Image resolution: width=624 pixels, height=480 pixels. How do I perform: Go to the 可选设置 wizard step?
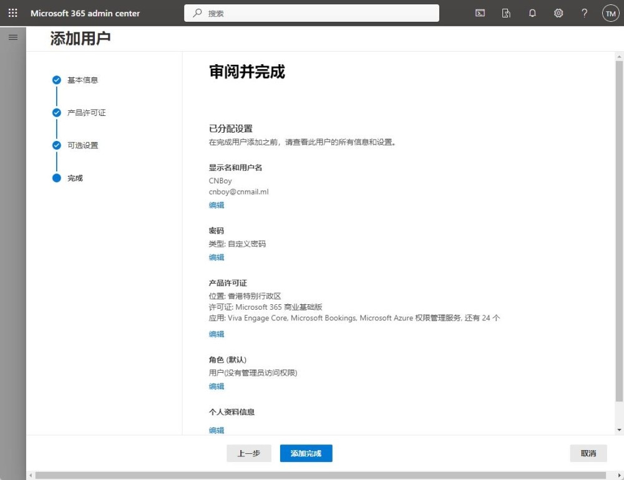[82, 145]
